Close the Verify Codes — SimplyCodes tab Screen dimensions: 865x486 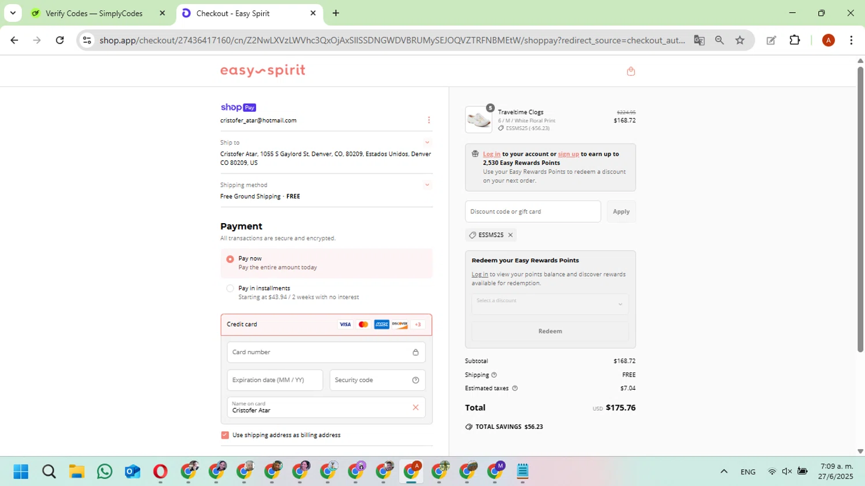(x=162, y=13)
